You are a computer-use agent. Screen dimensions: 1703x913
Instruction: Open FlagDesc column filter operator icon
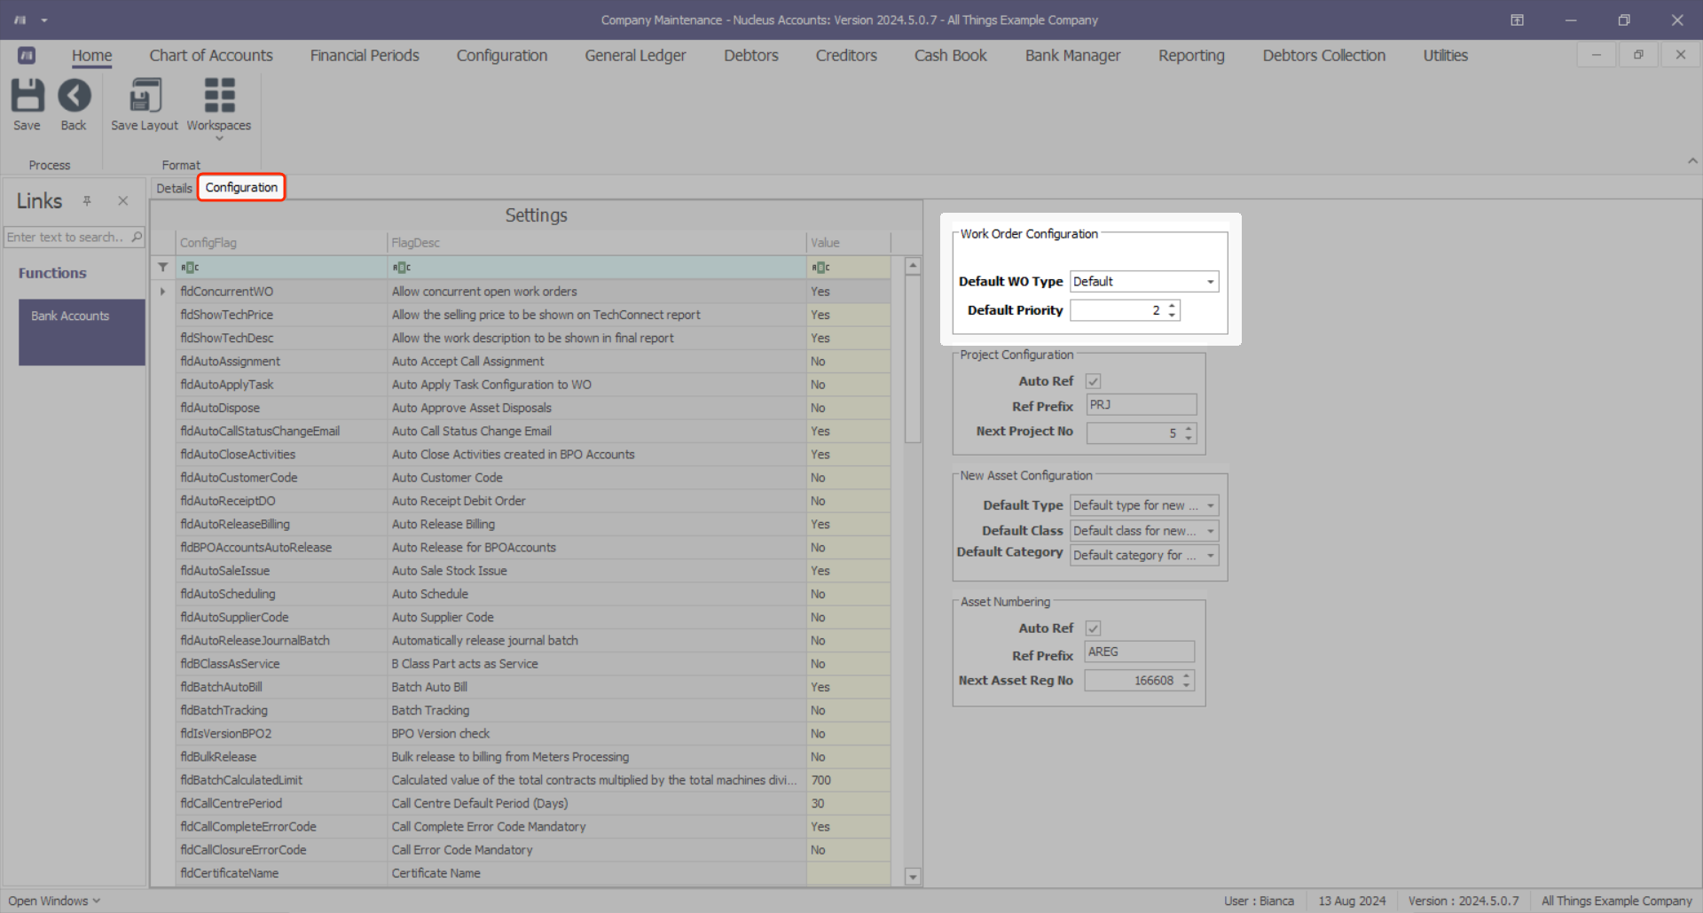pyautogui.click(x=402, y=267)
